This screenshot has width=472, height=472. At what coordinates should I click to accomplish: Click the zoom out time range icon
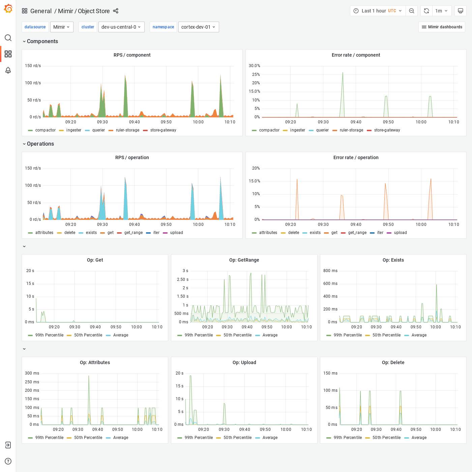coord(412,10)
